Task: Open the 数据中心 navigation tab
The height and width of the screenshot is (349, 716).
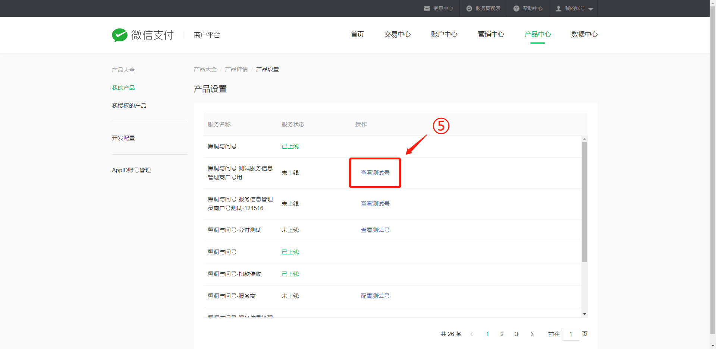Action: [x=584, y=34]
